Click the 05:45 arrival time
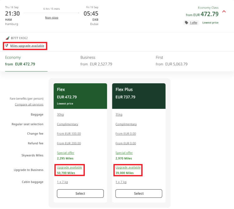This screenshot has height=209, width=234. (91, 14)
